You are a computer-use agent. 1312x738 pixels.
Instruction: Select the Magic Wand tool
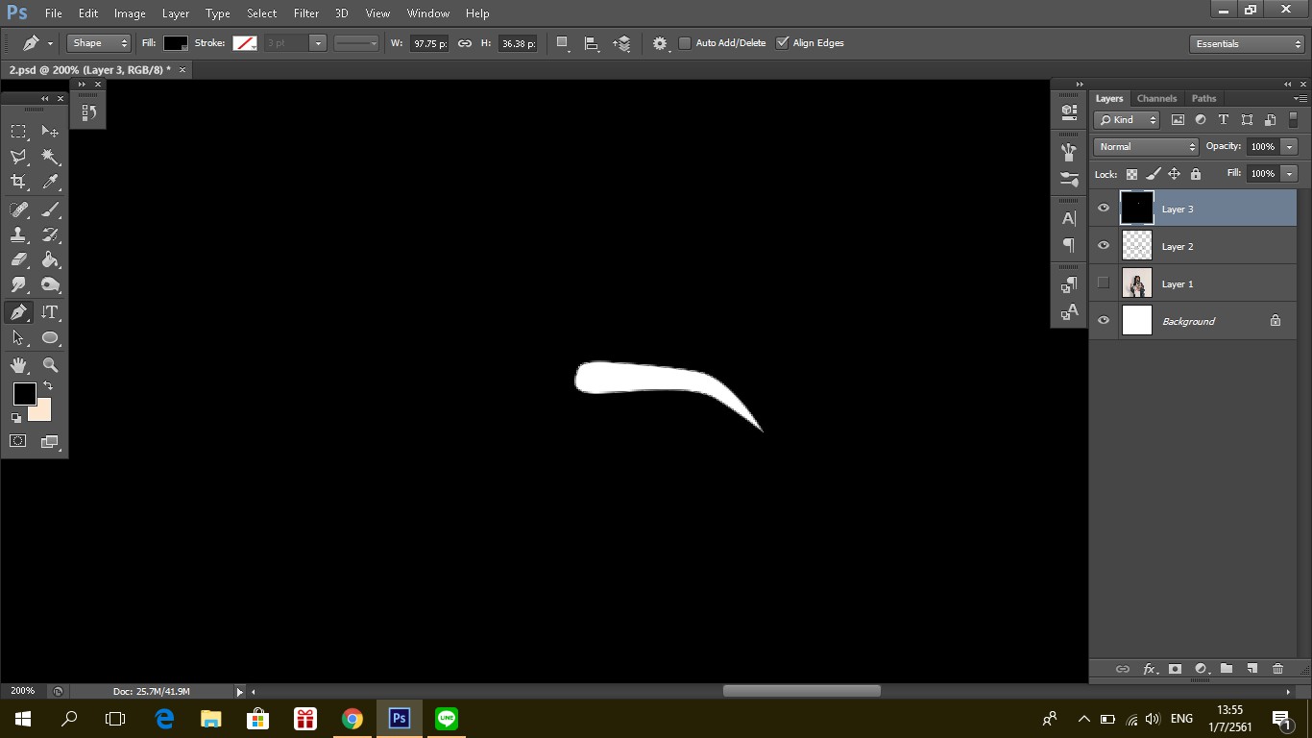pos(51,157)
